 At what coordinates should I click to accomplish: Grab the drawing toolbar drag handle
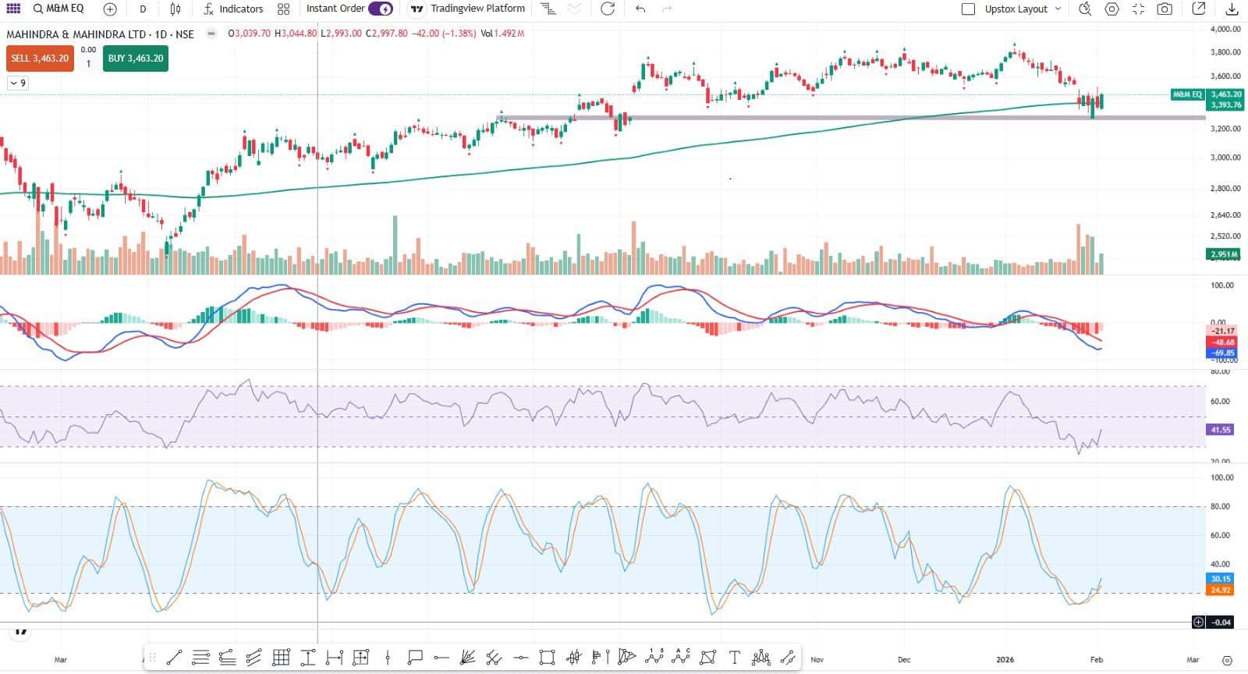pyautogui.click(x=152, y=658)
